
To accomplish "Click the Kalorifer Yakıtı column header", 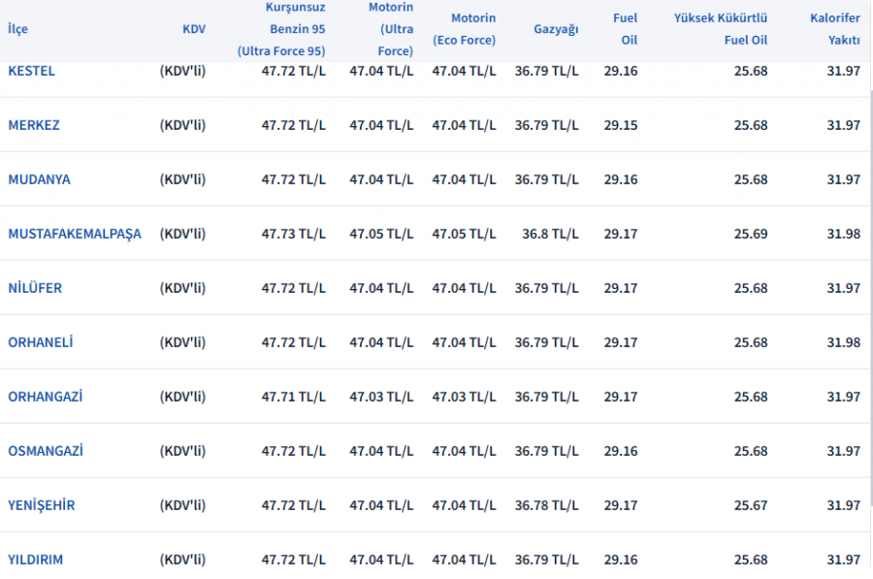I will 834,29.
